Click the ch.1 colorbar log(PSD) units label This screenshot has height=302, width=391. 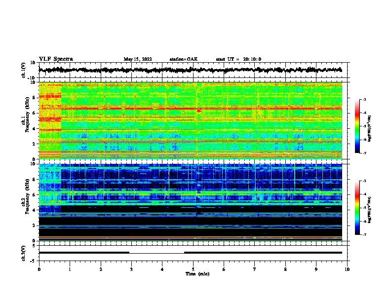click(369, 128)
